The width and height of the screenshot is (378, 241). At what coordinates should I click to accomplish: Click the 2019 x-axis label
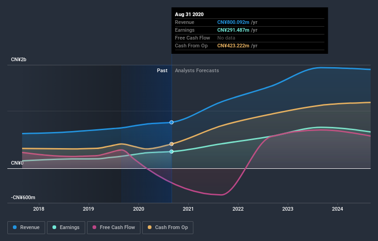pyautogui.click(x=88, y=209)
